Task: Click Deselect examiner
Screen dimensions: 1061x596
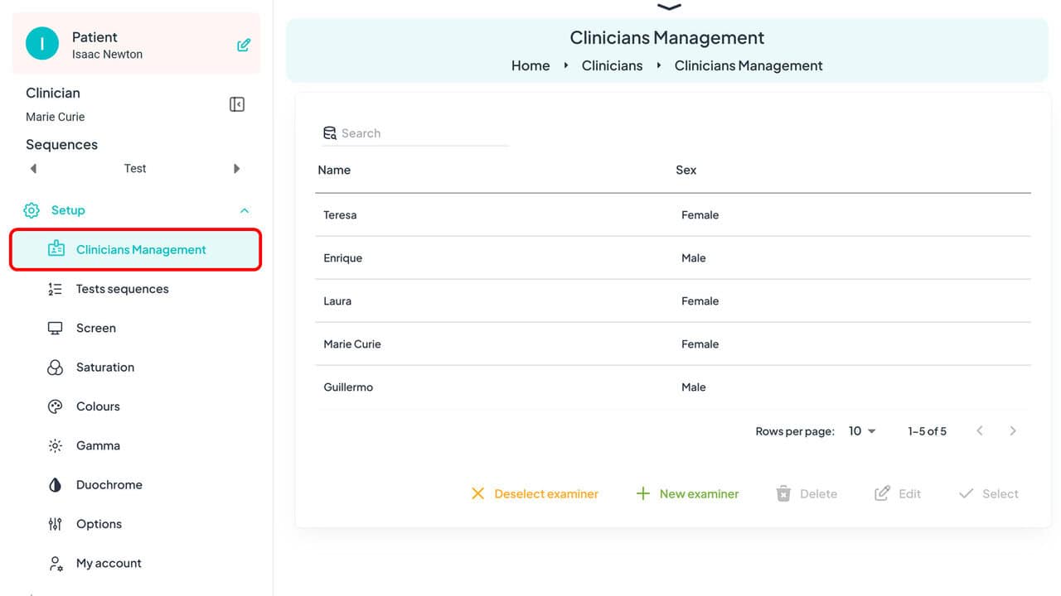Action: tap(535, 493)
